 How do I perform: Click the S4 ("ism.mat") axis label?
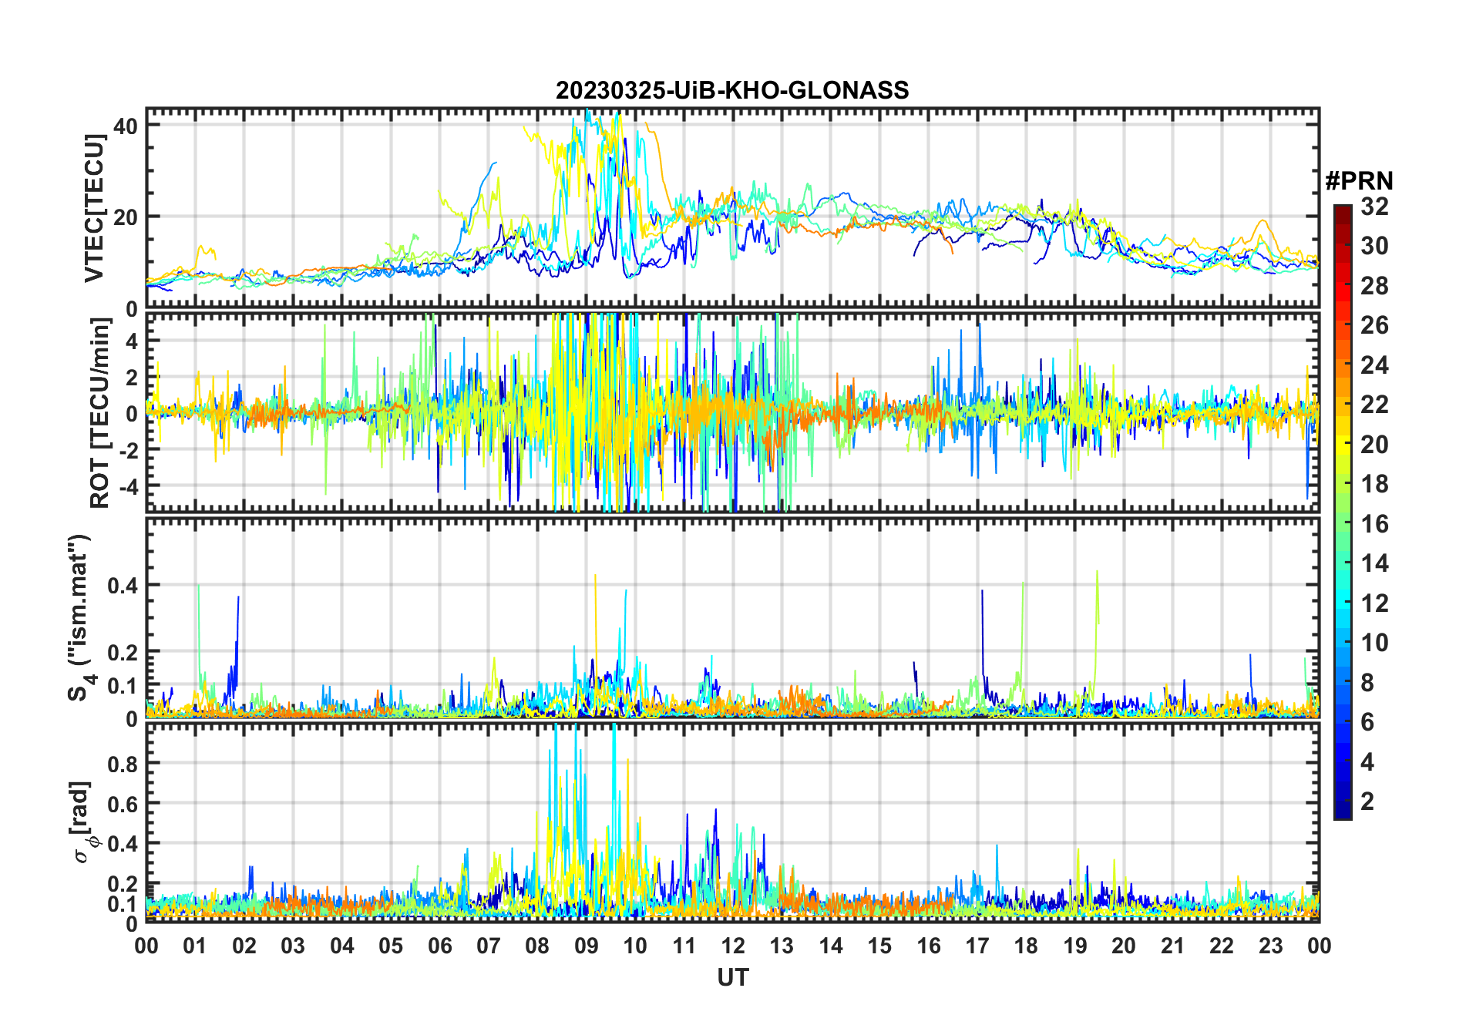click(80, 617)
